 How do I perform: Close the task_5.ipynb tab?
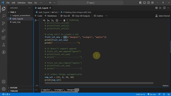50,8
